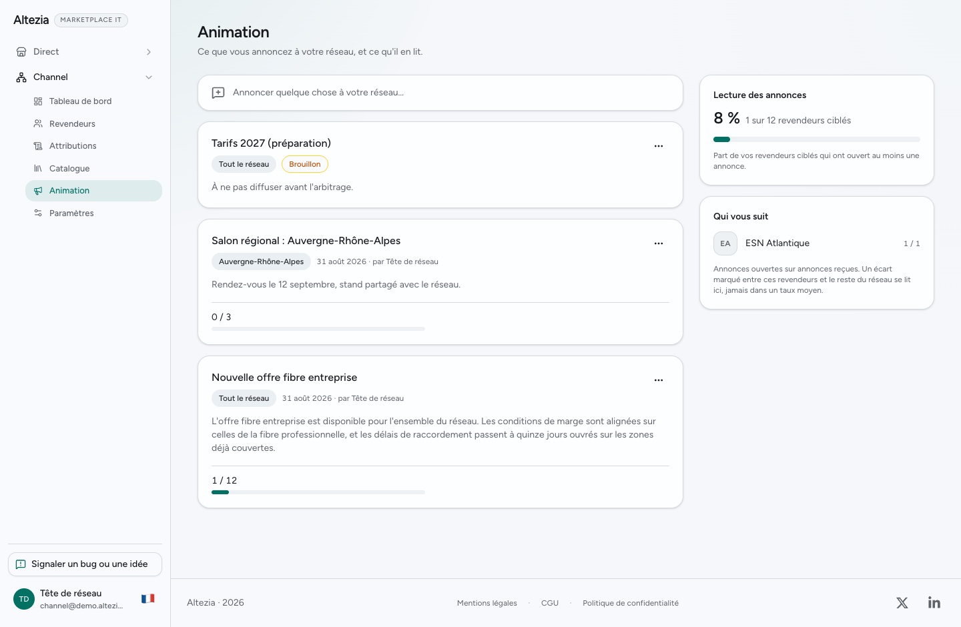Click the TD user avatar
The height and width of the screenshot is (627, 961).
pos(24,599)
